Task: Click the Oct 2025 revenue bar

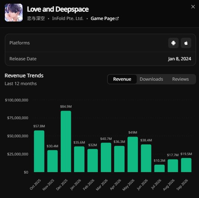Action: (x=39, y=151)
